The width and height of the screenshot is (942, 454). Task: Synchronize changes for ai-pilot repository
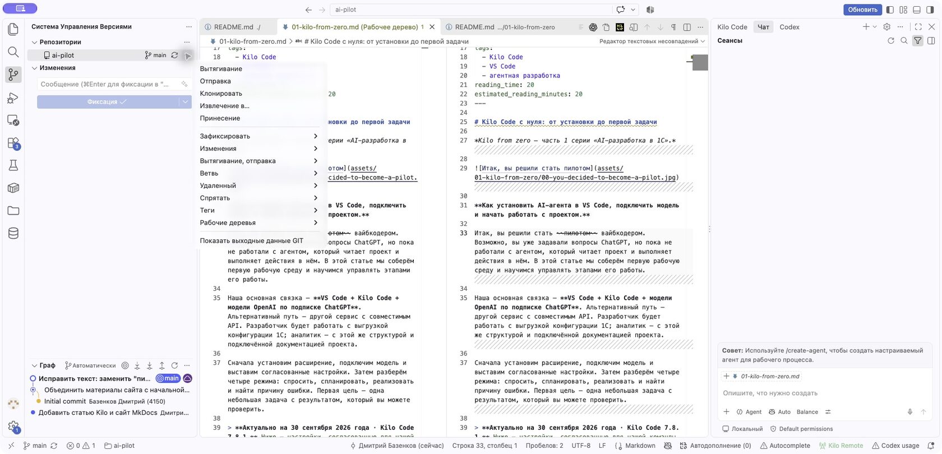pyautogui.click(x=174, y=55)
